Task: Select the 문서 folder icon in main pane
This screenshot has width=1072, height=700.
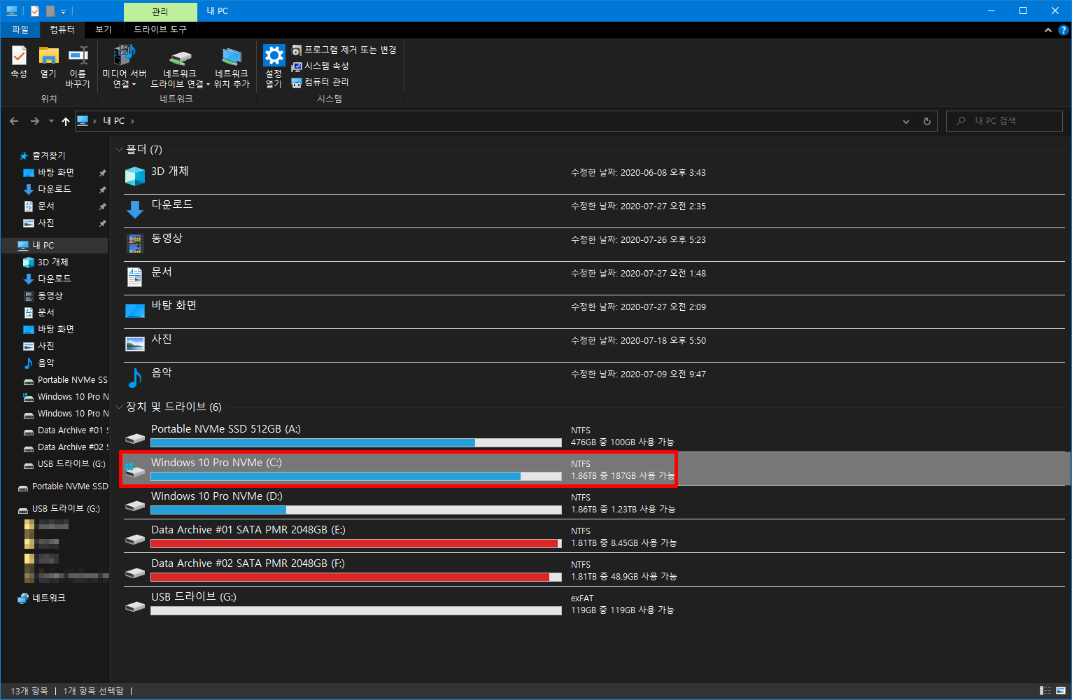Action: pos(135,276)
